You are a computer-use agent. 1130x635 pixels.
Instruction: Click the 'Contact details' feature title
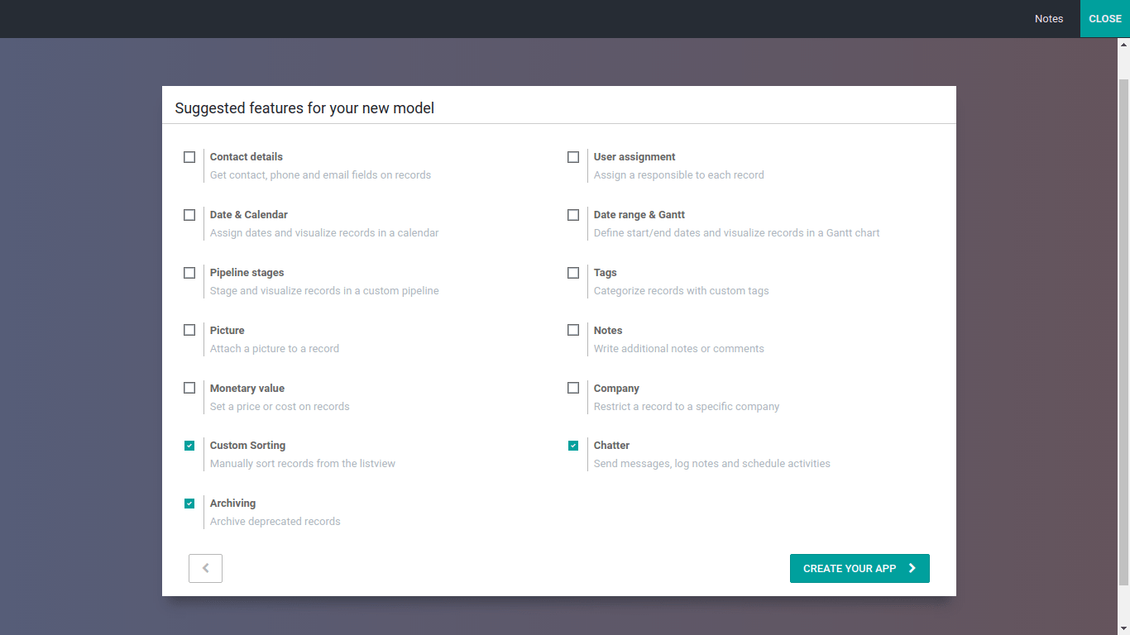tap(247, 157)
